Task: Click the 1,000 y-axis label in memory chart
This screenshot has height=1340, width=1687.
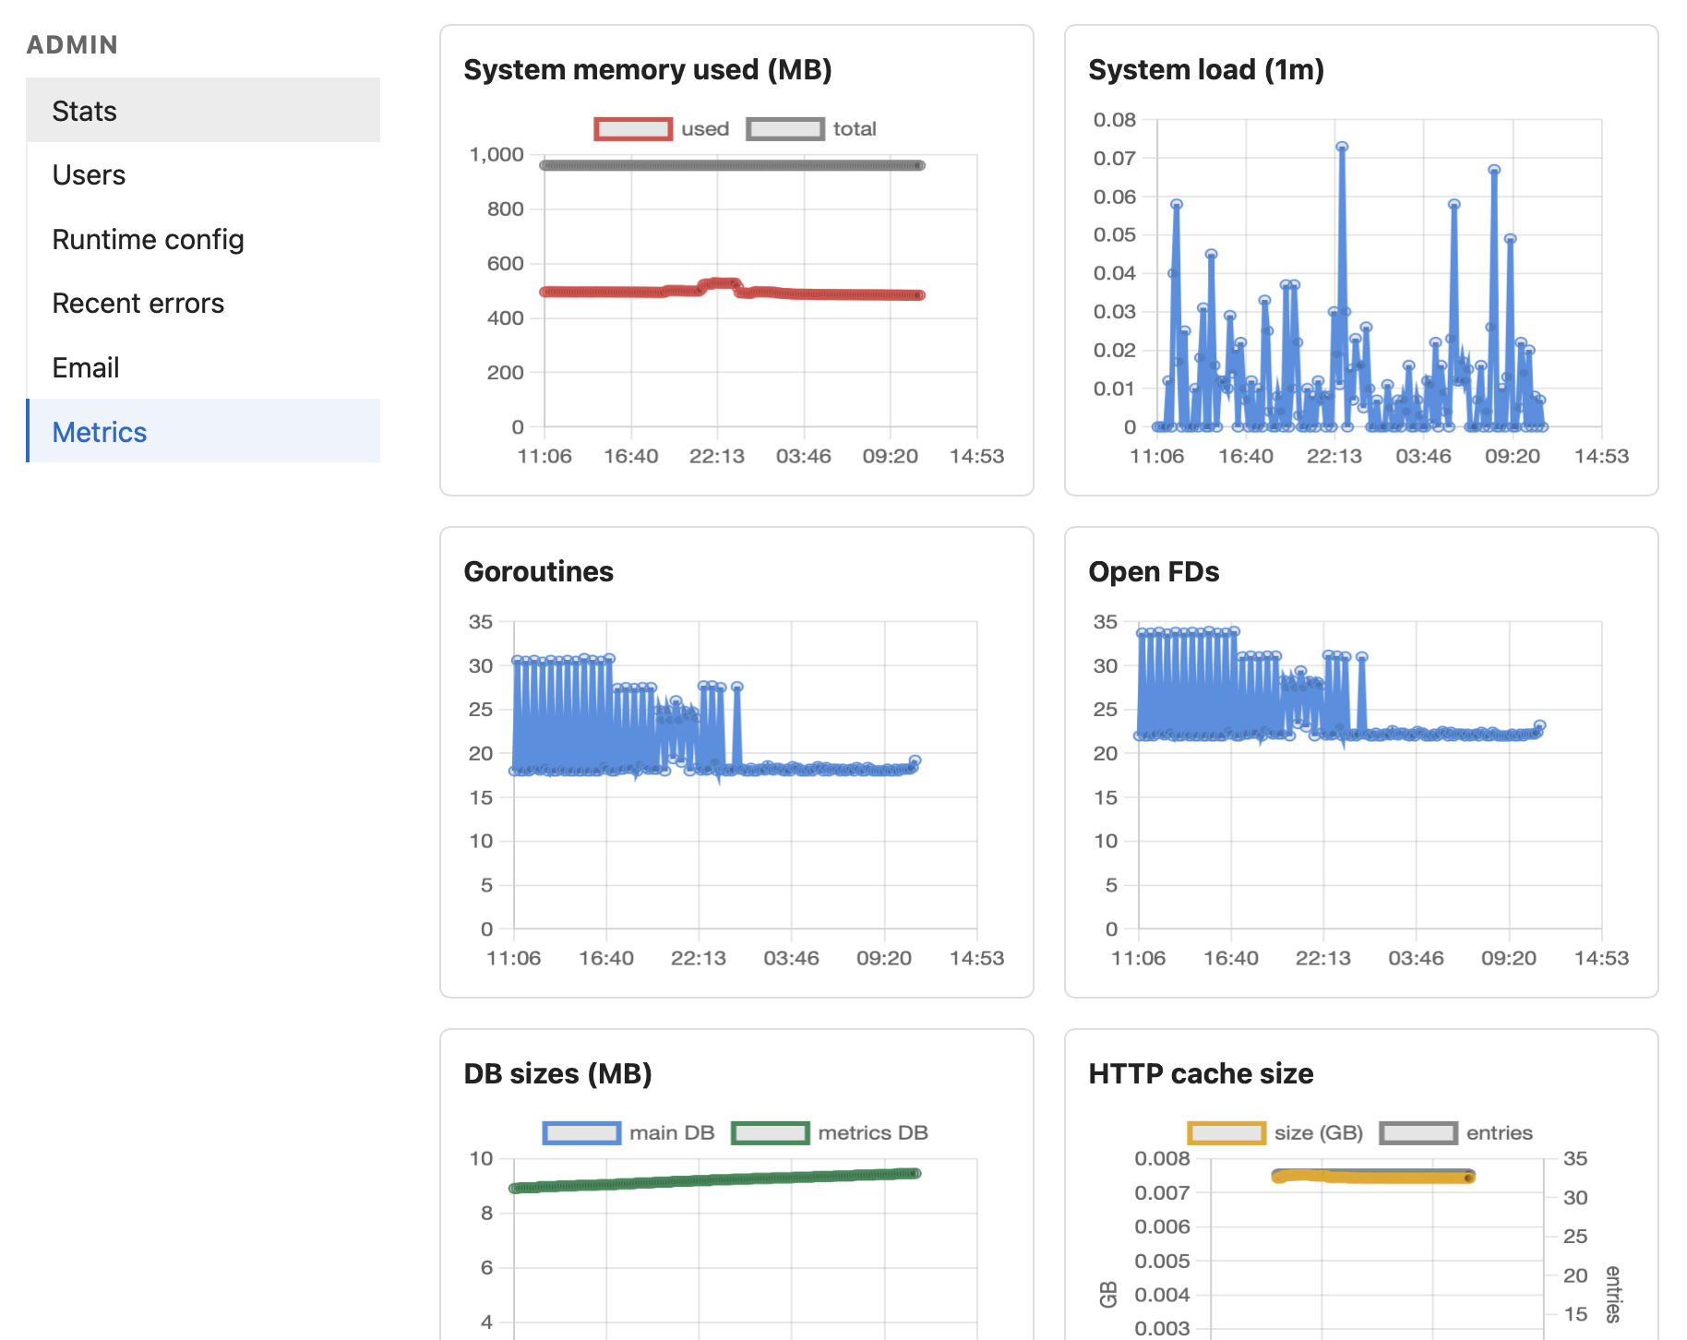Action: coord(497,155)
